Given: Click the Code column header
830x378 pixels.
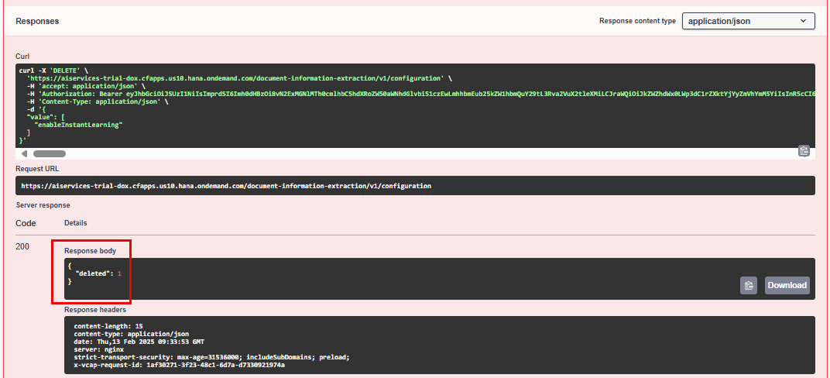Looking at the screenshot, I should point(26,223).
